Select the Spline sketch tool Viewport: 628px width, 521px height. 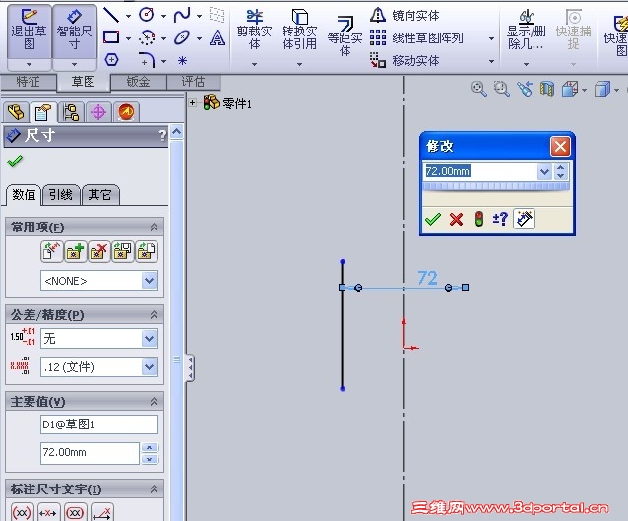coord(182,15)
